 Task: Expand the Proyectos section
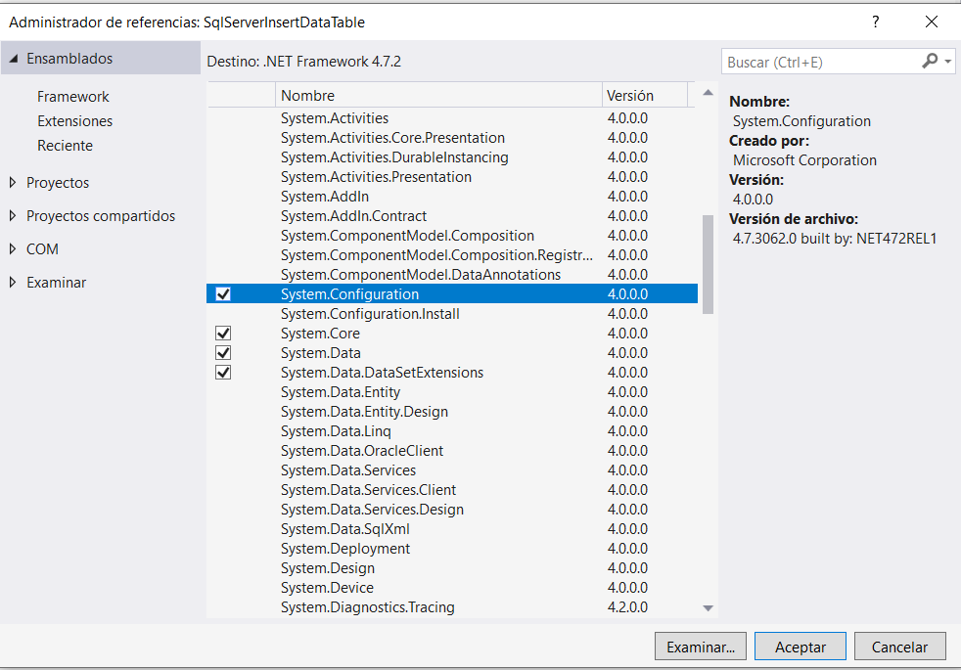(13, 183)
